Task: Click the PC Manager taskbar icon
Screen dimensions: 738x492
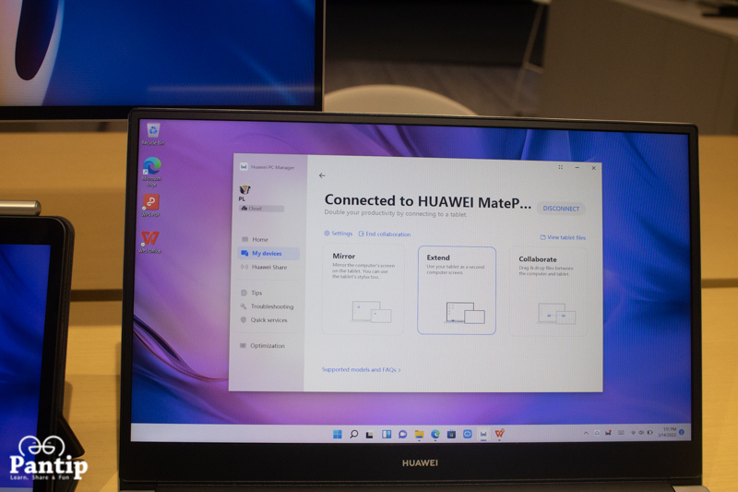Action: (483, 434)
